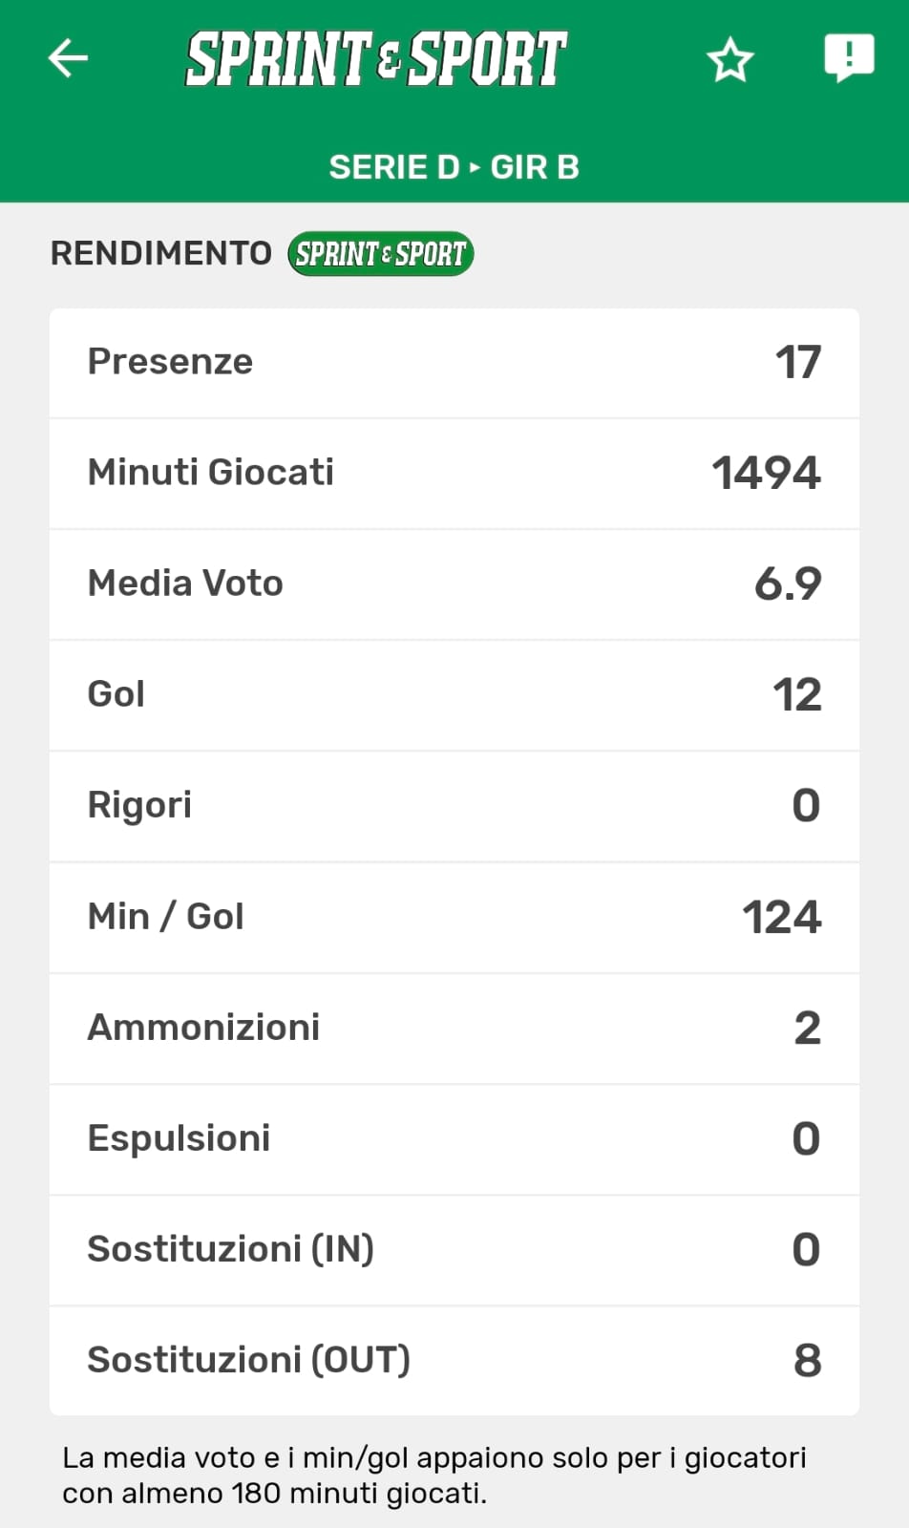Image resolution: width=909 pixels, height=1528 pixels.
Task: Select the Min / Gol row
Action: point(454,917)
